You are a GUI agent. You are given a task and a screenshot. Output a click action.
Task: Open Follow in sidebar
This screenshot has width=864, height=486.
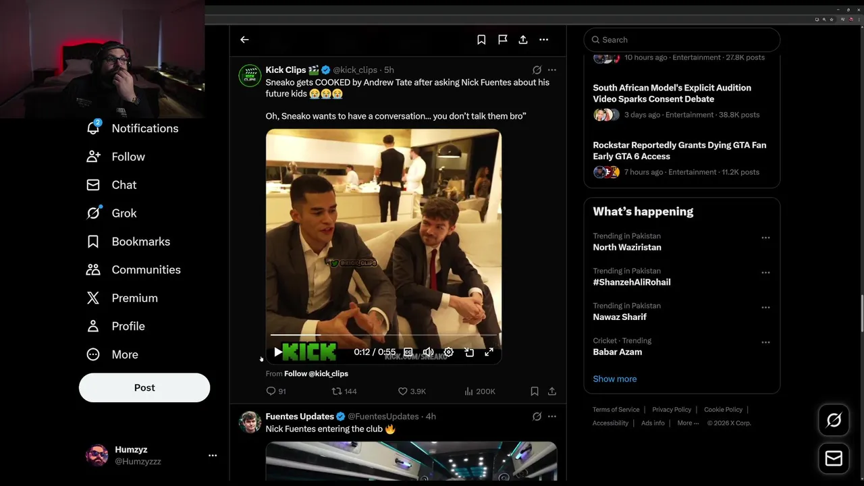point(115,157)
